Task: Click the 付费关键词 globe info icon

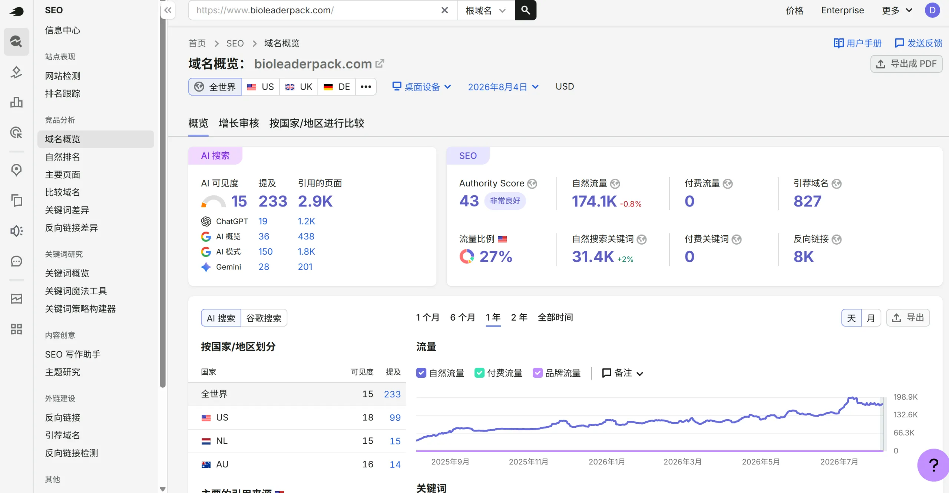Action: 737,239
